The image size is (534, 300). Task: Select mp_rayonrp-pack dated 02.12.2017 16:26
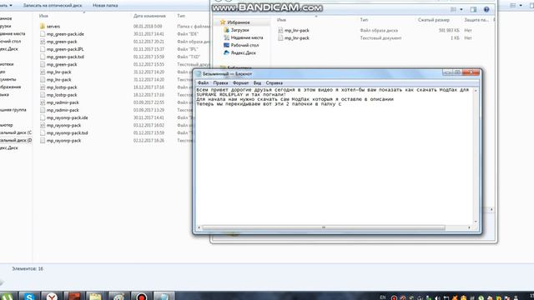tap(63, 141)
